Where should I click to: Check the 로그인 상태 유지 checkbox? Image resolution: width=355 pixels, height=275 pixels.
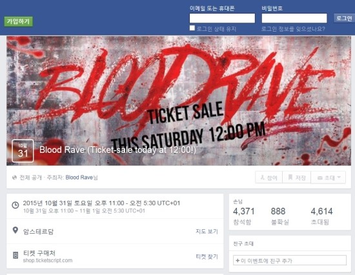tap(192, 28)
